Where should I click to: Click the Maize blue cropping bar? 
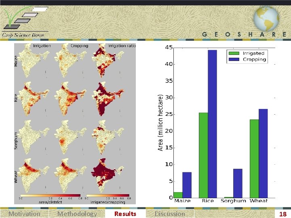click(187, 185)
